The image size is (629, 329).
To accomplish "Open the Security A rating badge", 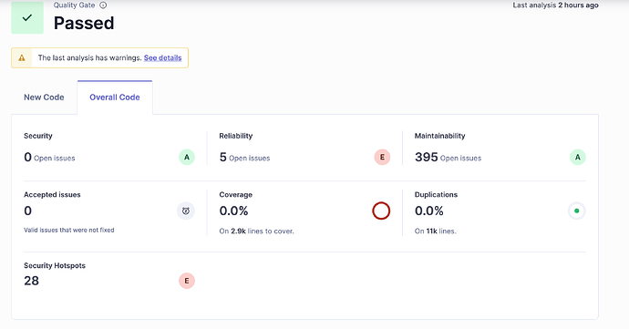I will pyautogui.click(x=187, y=158).
